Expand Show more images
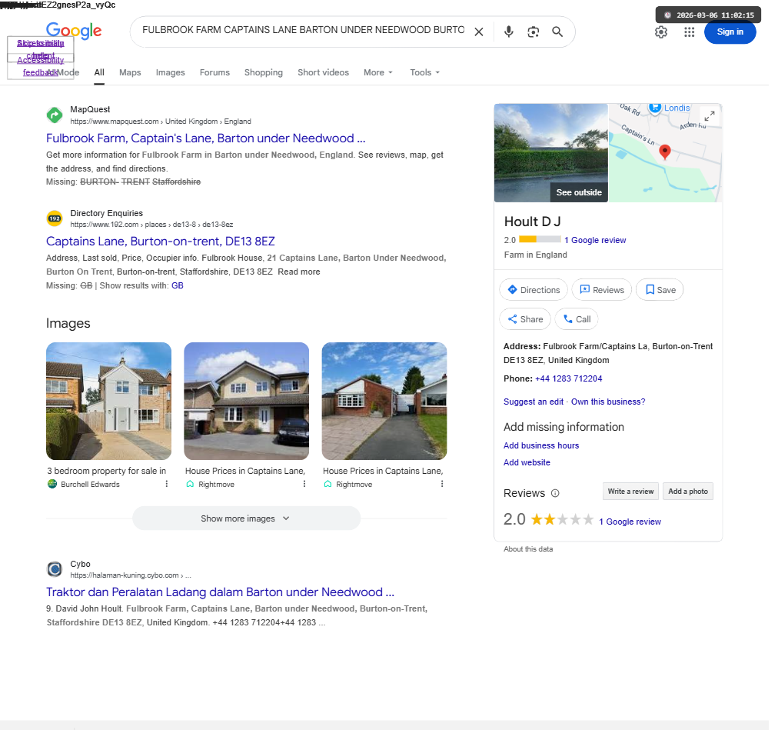The width and height of the screenshot is (778, 730). [246, 518]
